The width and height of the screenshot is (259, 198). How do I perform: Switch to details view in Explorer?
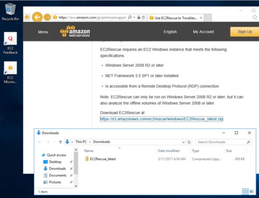point(246,191)
